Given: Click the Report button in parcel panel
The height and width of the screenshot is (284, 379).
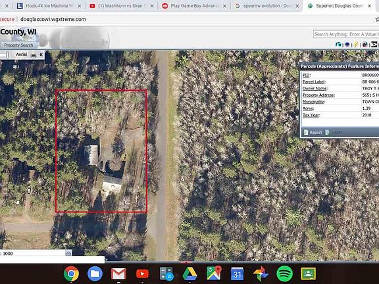Looking at the screenshot, I should (x=313, y=133).
